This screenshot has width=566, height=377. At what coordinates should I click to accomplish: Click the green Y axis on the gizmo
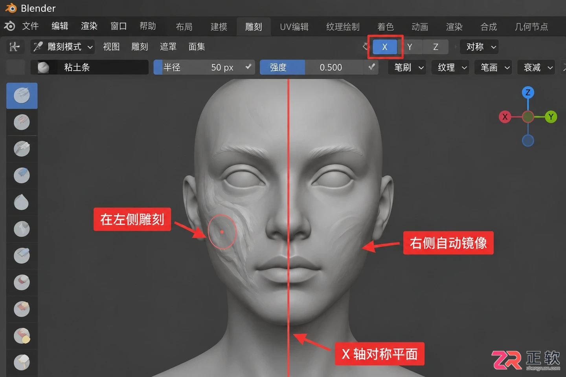tap(551, 117)
